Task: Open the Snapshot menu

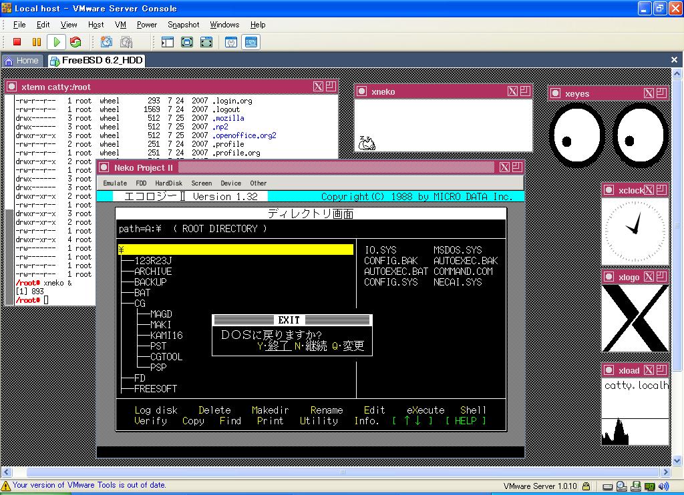Action: pos(183,25)
